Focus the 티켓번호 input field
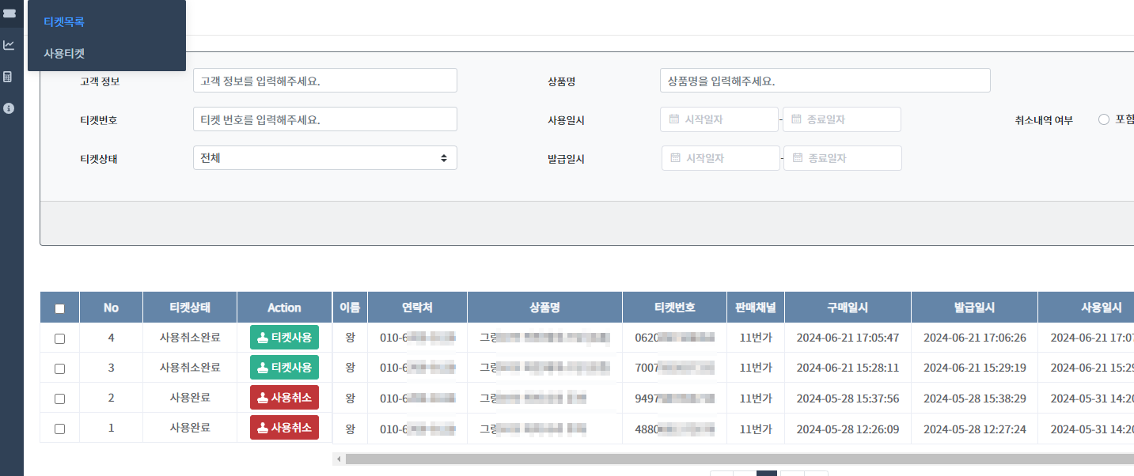The height and width of the screenshot is (476, 1134). pyautogui.click(x=325, y=119)
